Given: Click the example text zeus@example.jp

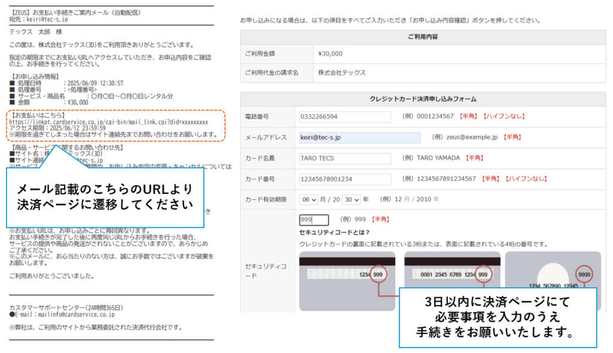Looking at the screenshot, I should pyautogui.click(x=472, y=137).
